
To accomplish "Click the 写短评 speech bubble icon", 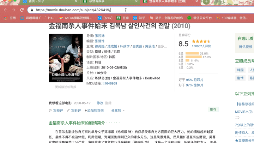I will 50,111.
